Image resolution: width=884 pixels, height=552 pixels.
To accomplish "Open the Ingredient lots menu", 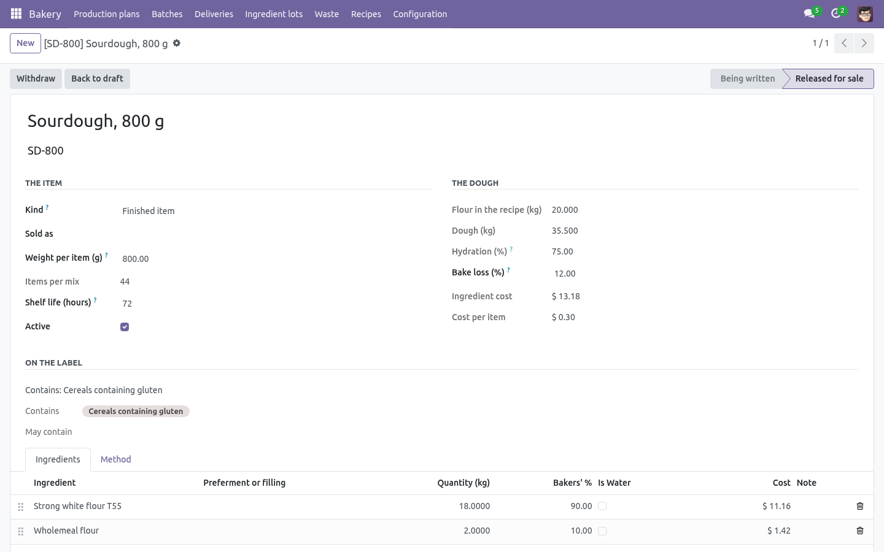I will pyautogui.click(x=274, y=13).
